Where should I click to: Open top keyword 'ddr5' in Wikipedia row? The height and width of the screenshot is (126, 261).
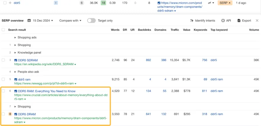[x=214, y=60]
